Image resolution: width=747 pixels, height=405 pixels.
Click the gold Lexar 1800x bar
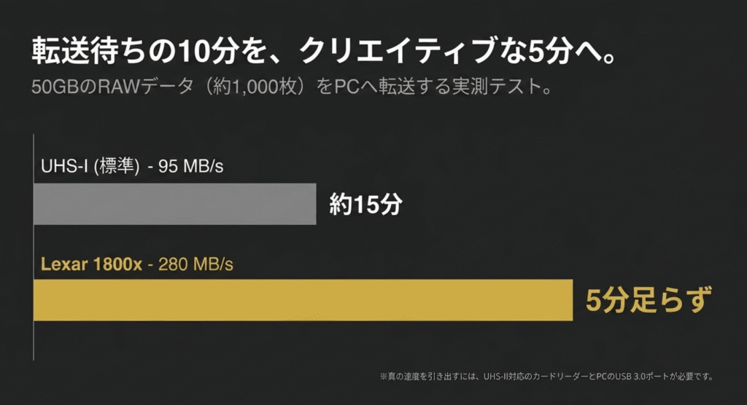303,300
